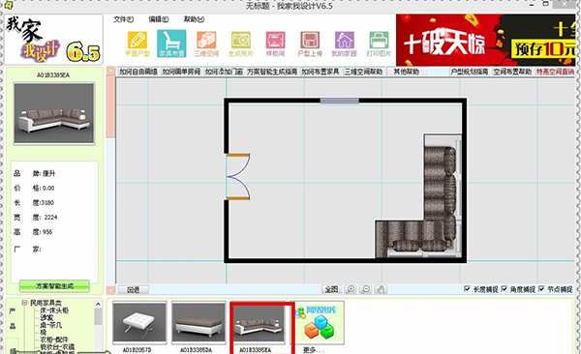Open the 三维空间 3D space view
581x354 pixels.
point(206,44)
